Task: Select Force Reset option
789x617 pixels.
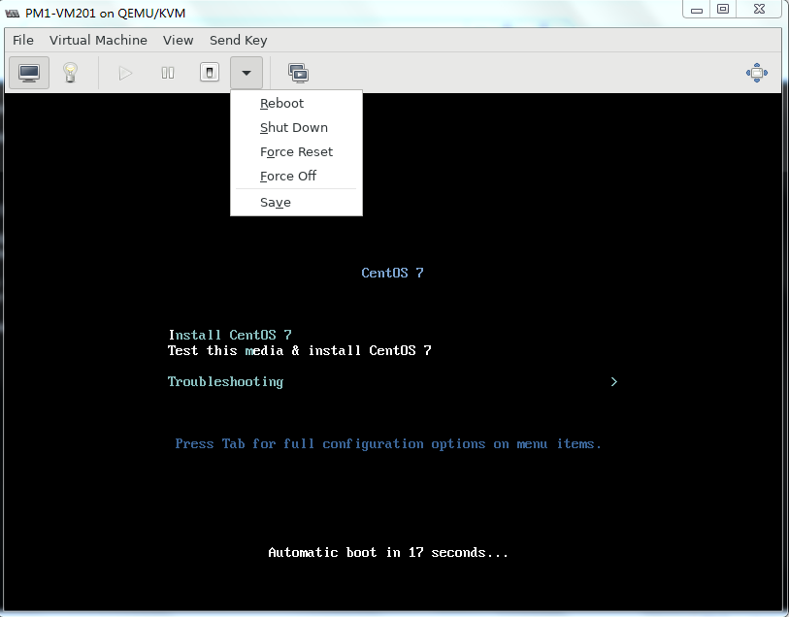Action: point(296,152)
